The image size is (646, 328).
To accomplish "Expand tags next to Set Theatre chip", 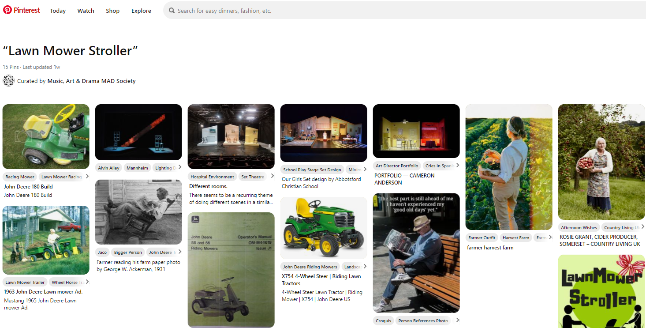I will [272, 176].
